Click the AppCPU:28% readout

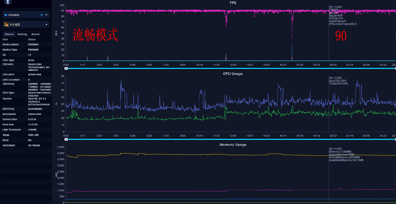338,81
